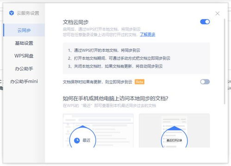Turn off the 文档云同步 switch

(205, 22)
